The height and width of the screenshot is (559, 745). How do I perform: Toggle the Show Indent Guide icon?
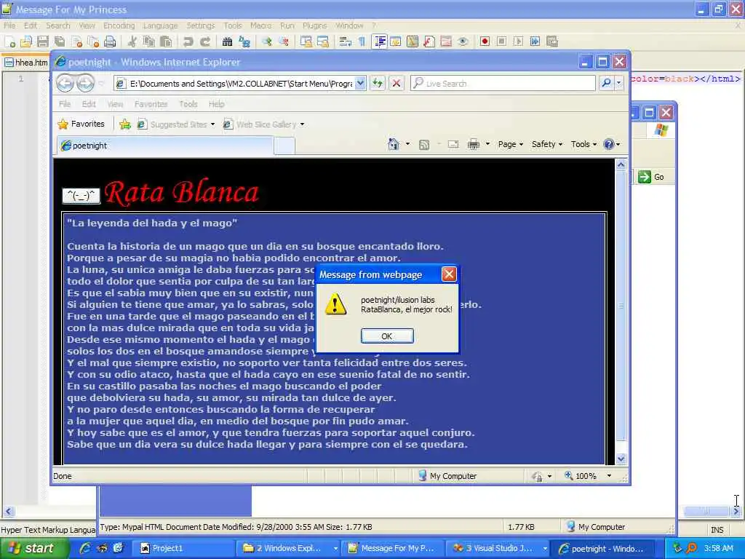[380, 41]
